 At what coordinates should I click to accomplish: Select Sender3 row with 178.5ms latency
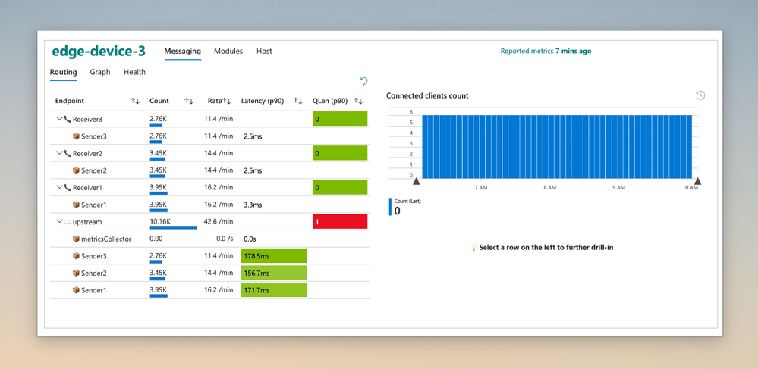(x=210, y=256)
